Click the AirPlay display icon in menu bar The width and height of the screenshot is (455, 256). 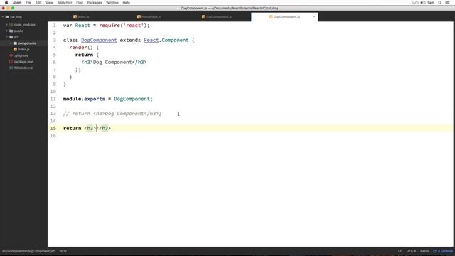(x=415, y=3)
